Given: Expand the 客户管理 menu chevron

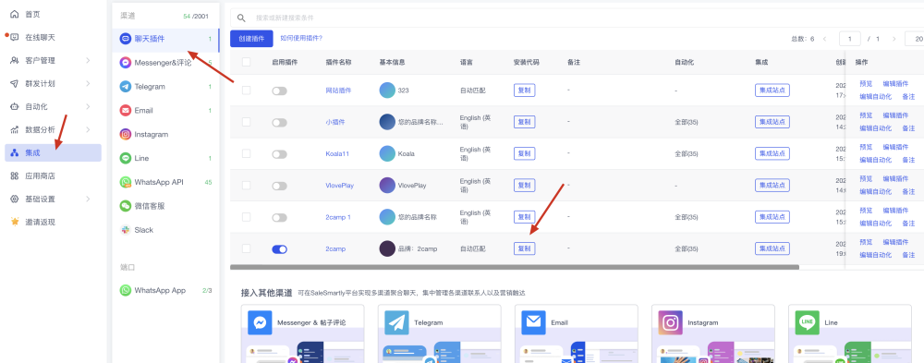Looking at the screenshot, I should pos(88,60).
